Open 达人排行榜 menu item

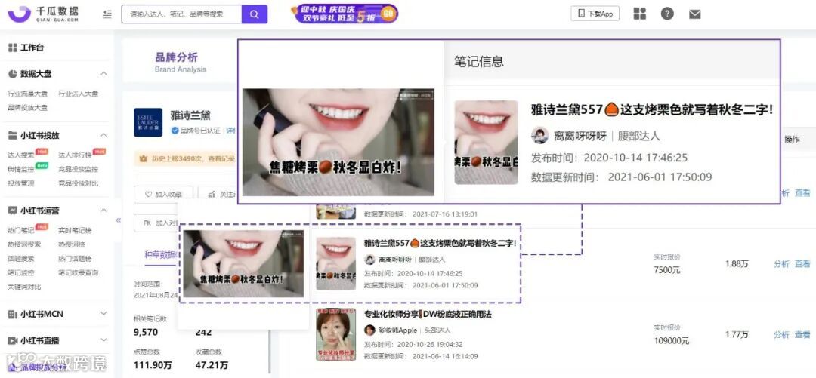(x=74, y=155)
